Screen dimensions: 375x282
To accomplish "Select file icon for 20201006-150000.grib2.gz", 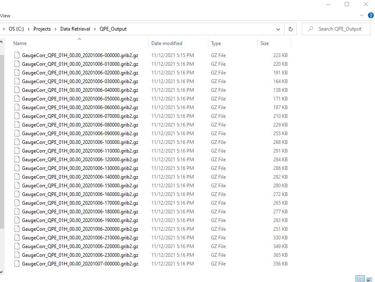I will [17, 186].
